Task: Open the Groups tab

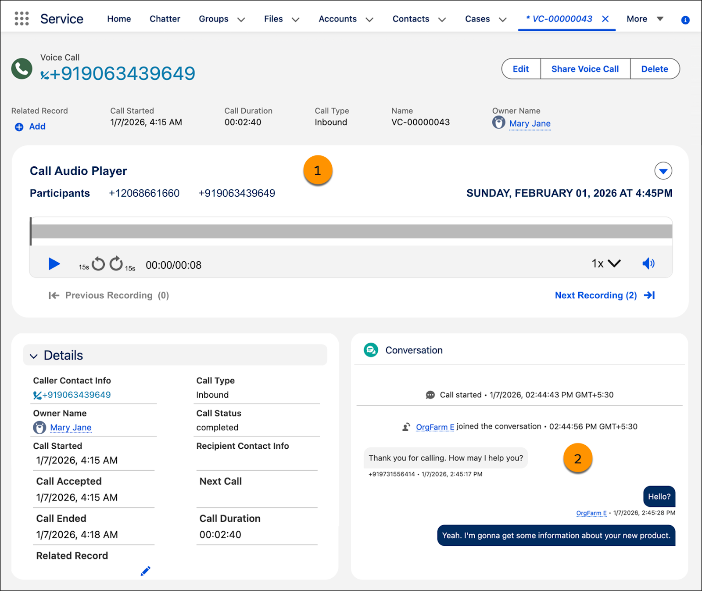Action: pyautogui.click(x=214, y=19)
